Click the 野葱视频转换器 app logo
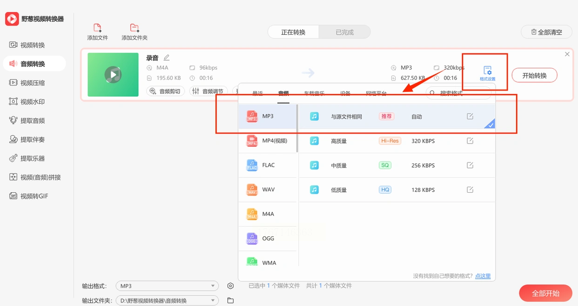The height and width of the screenshot is (306, 578). point(12,19)
